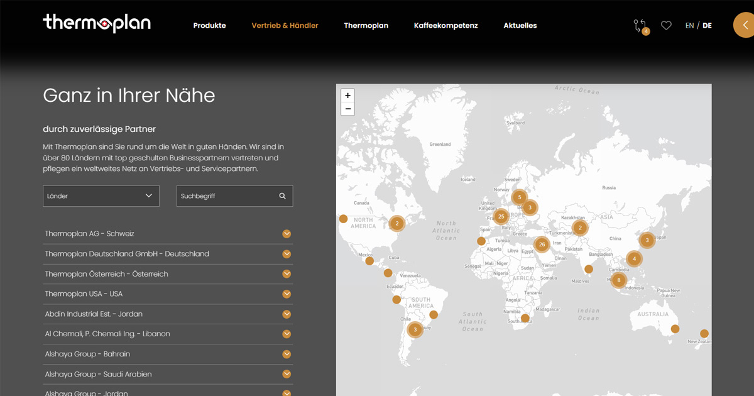Screen dimensions: 754x396
Task: Click the search magnifier icon
Action: coord(283,196)
